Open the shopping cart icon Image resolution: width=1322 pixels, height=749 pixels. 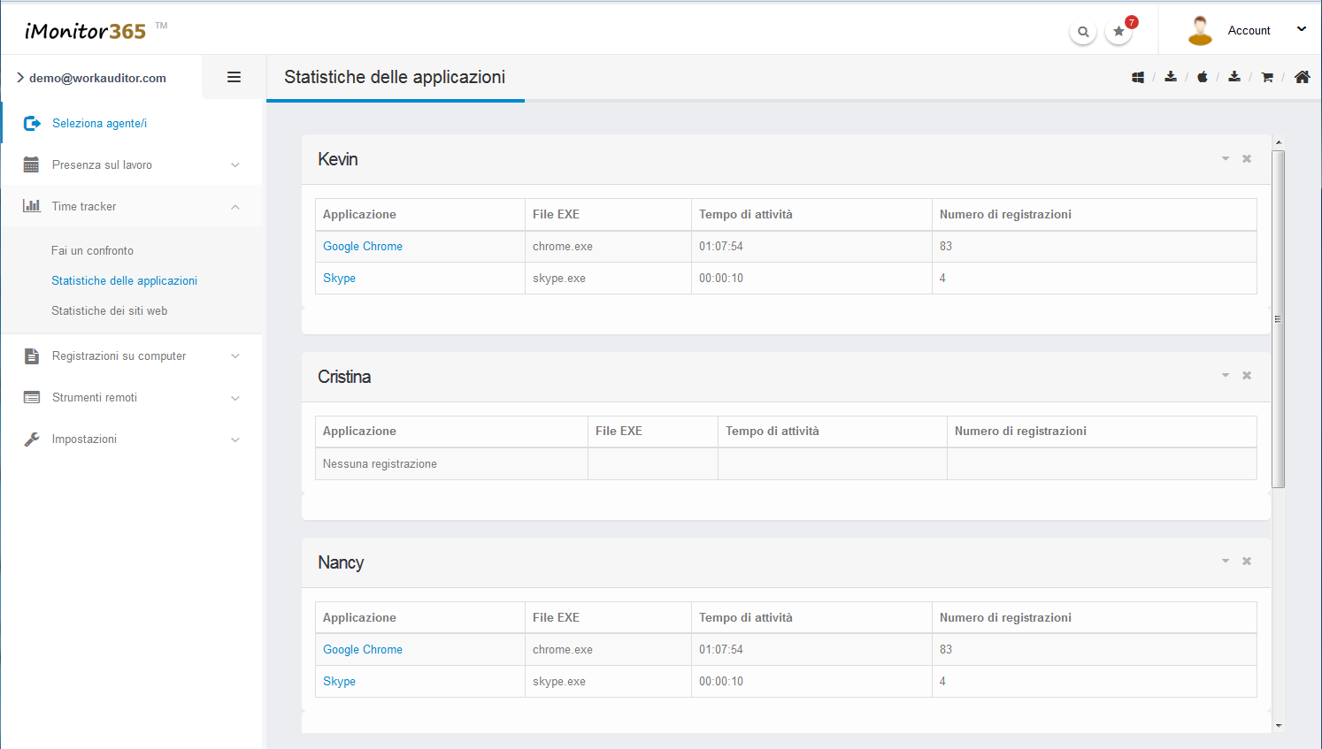(1267, 78)
